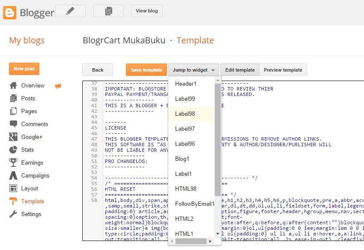Open Comments section in sidebar

point(35,124)
